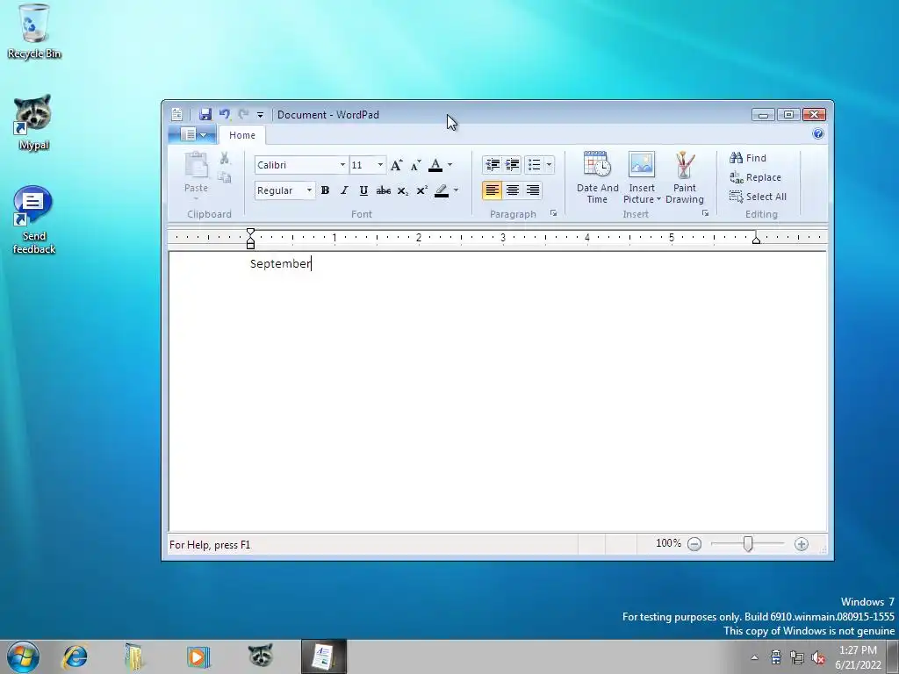Insert Date And Time

[x=597, y=177]
